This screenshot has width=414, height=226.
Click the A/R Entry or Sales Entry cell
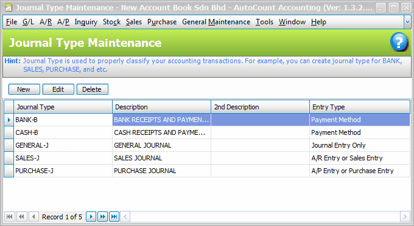click(360, 158)
